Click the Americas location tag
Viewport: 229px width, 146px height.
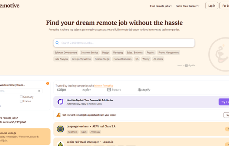tap(95, 132)
